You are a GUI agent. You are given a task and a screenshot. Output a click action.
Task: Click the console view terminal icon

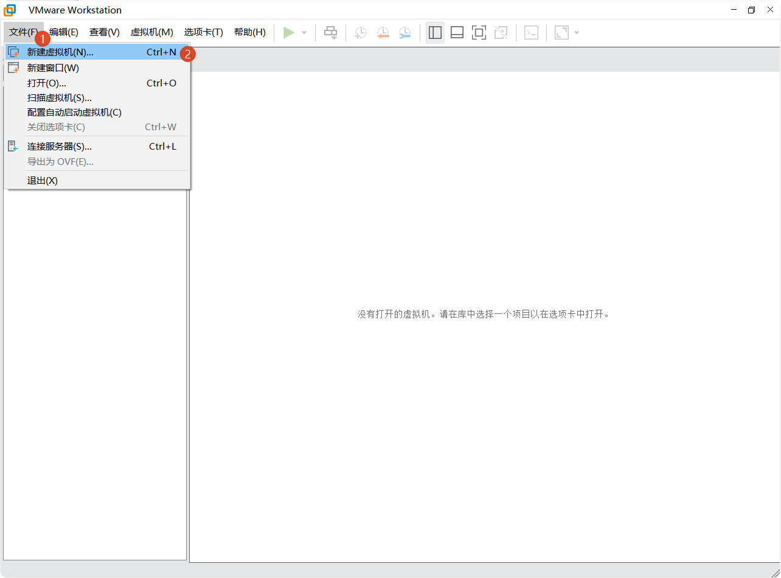point(531,32)
